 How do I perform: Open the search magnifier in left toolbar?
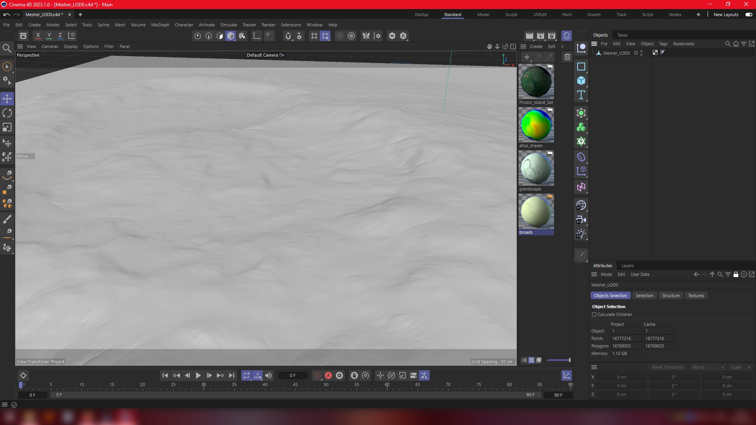[x=7, y=48]
